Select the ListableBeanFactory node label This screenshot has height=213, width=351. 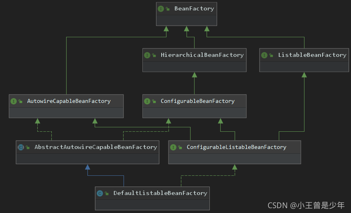[x=312, y=55]
